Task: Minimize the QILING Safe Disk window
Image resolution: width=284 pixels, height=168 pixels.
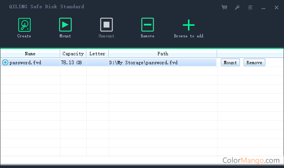Action: pyautogui.click(x=263, y=8)
